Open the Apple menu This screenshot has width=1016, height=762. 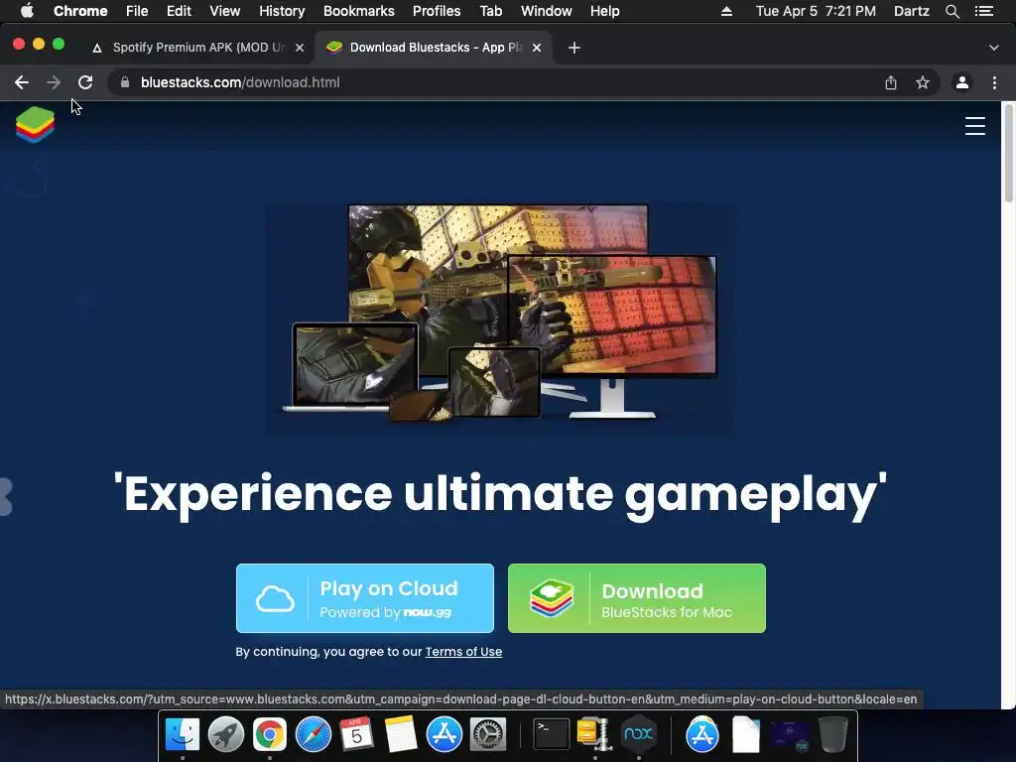coord(27,11)
